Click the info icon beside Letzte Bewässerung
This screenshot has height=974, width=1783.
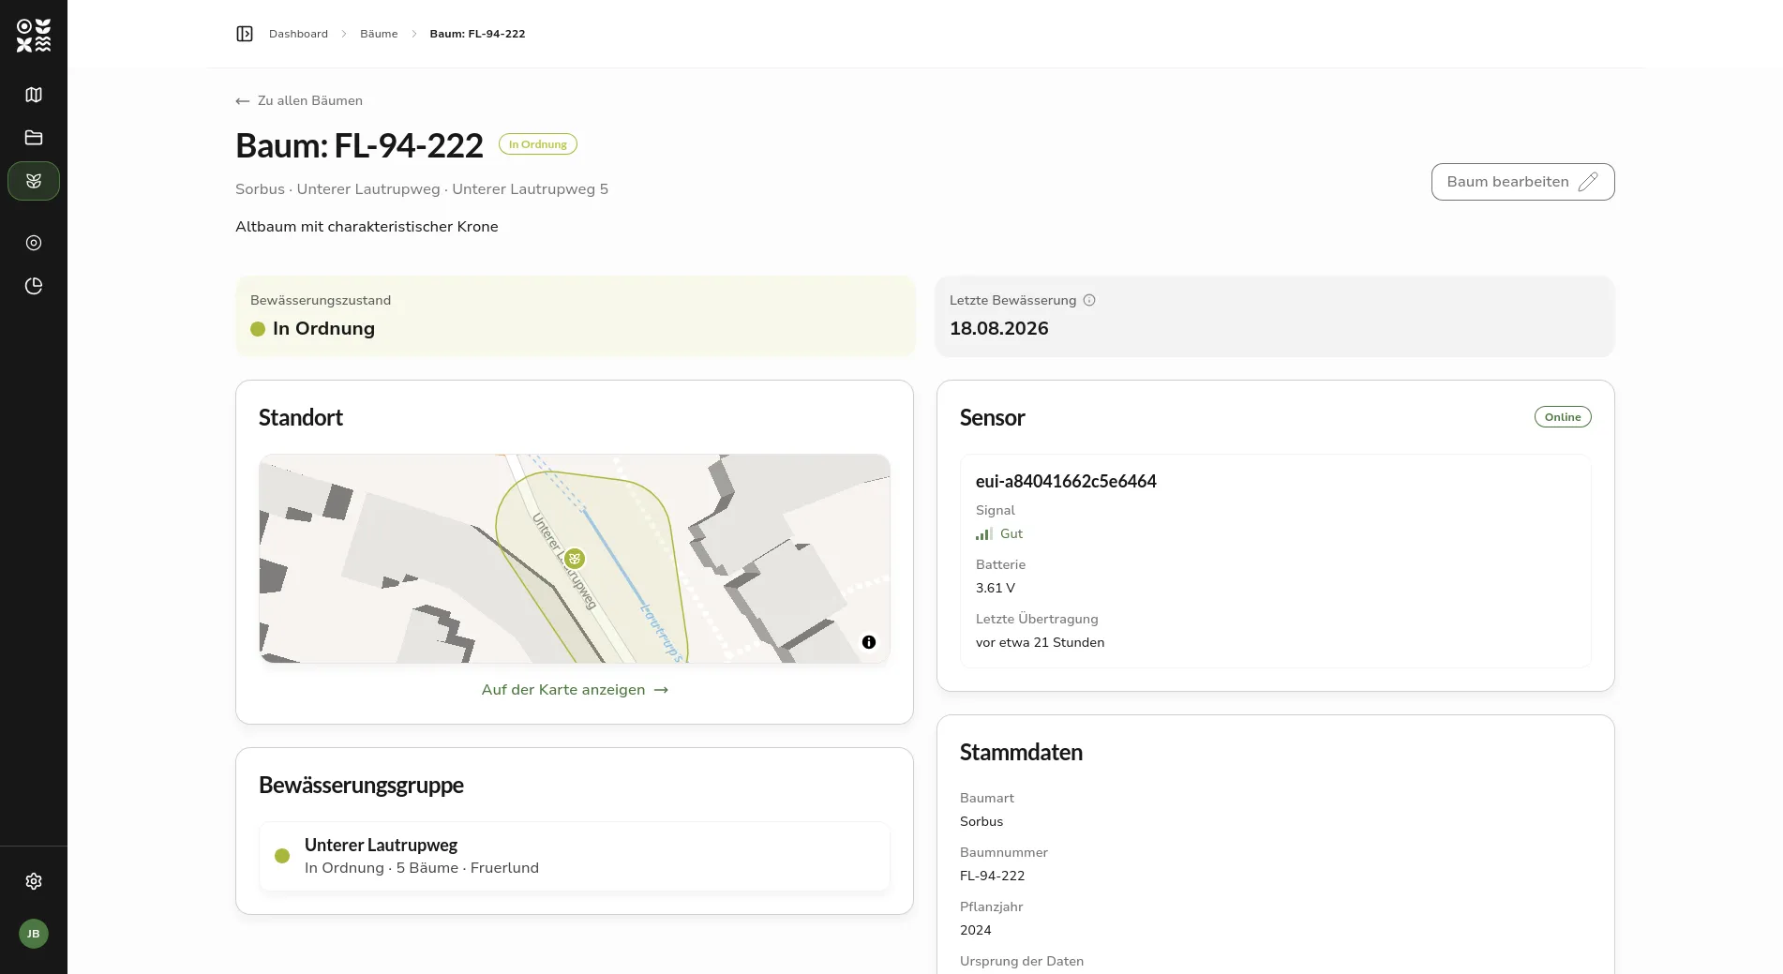pos(1089,301)
